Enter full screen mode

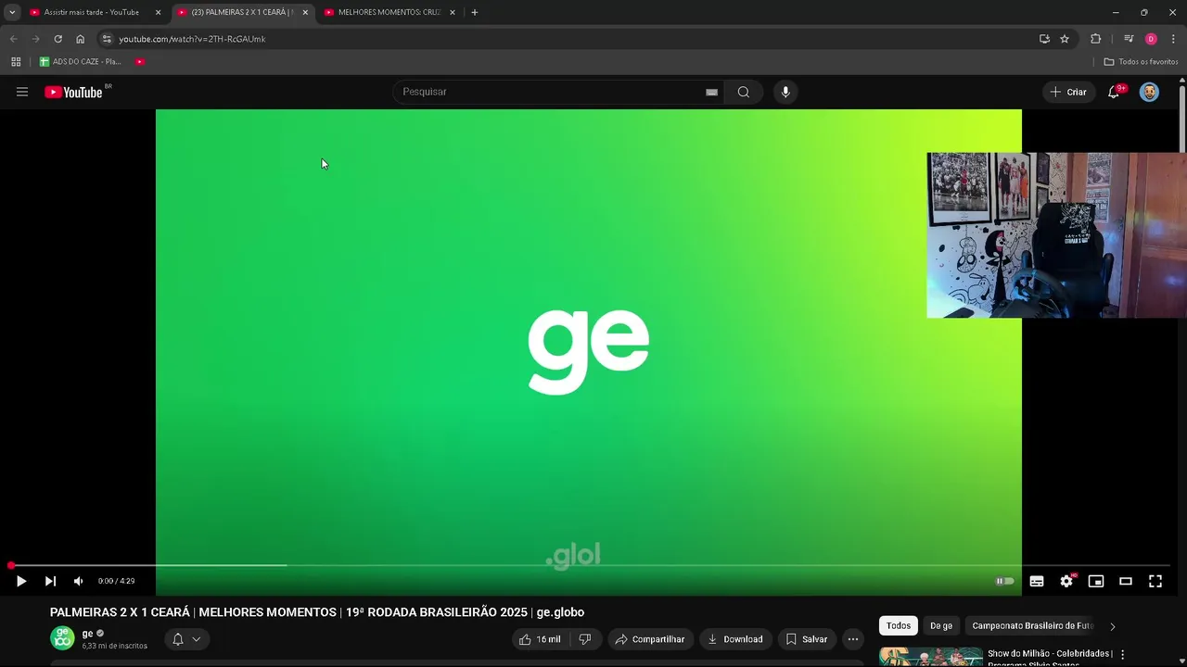[1155, 581]
